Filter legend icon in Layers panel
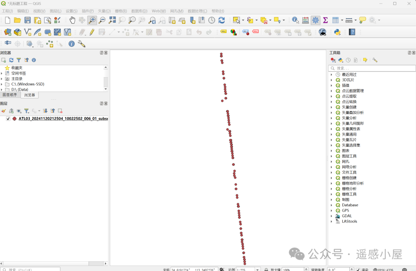 tap(27, 111)
